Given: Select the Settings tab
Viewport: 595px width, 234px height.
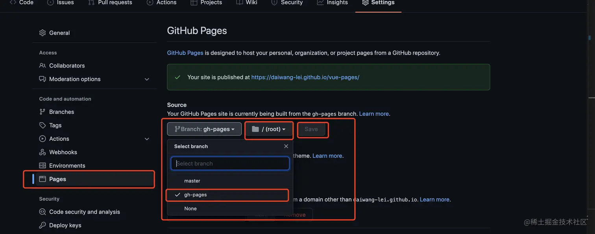Looking at the screenshot, I should 378,2.
